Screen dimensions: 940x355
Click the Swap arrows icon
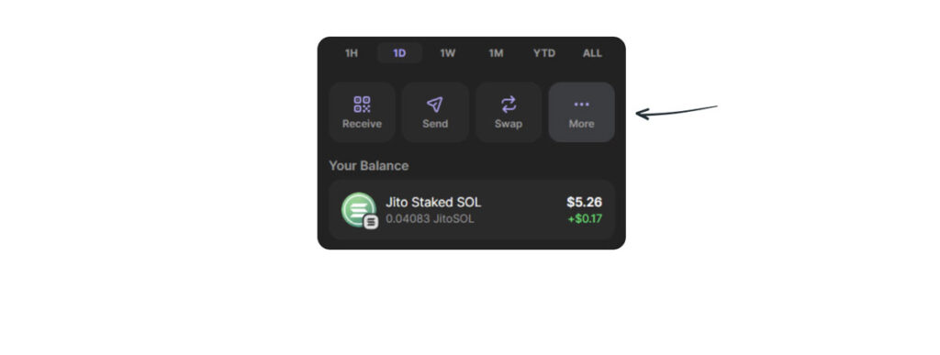(x=509, y=105)
